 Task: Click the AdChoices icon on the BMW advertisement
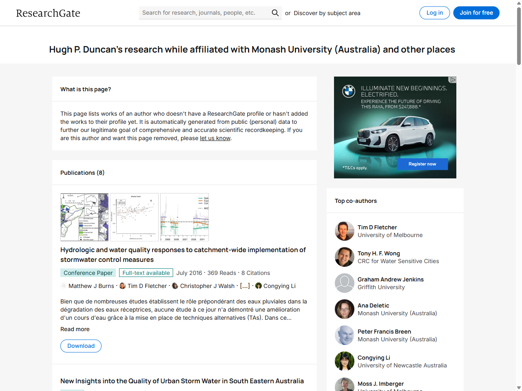(452, 80)
